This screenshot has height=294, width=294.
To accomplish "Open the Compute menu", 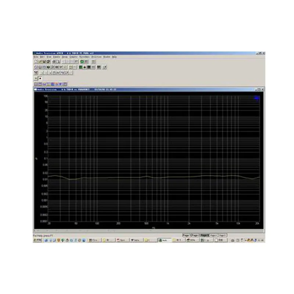I will [x=73, y=57].
